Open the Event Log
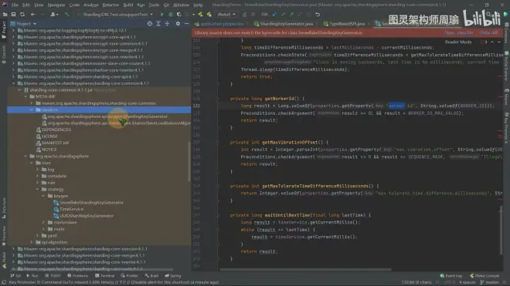 pyautogui.click(x=451, y=276)
